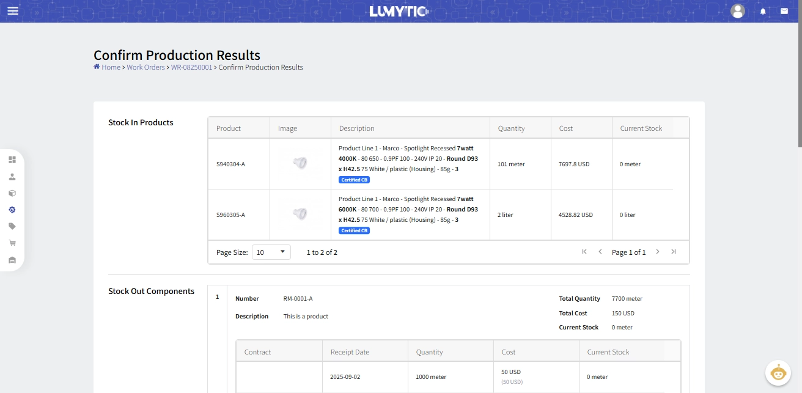This screenshot has height=393, width=802.
Task: Click the price tag sidebar icon
Action: point(12,226)
